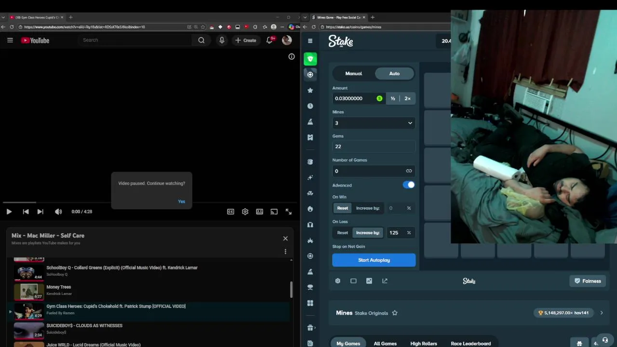
Task: Open the YouTube account avatar menu
Action: (x=287, y=40)
